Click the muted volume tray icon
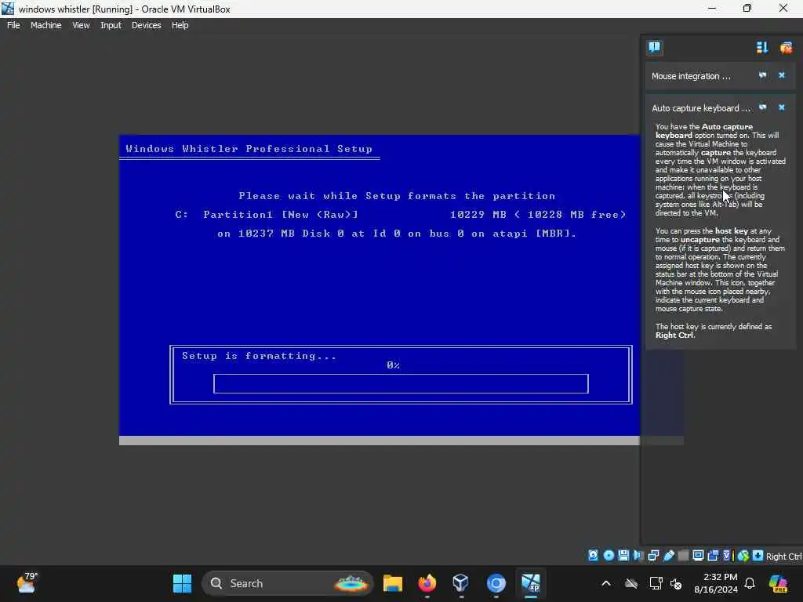Viewport: 803px width, 602px height. pos(676,583)
